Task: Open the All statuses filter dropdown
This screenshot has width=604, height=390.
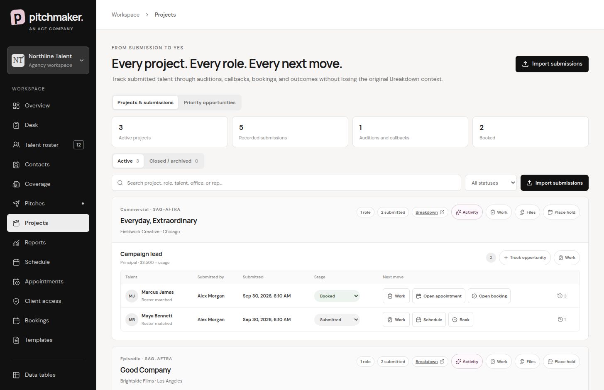Action: 491,183
